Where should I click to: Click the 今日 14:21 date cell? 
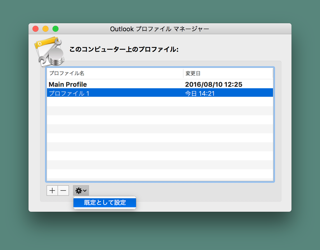pos(200,93)
